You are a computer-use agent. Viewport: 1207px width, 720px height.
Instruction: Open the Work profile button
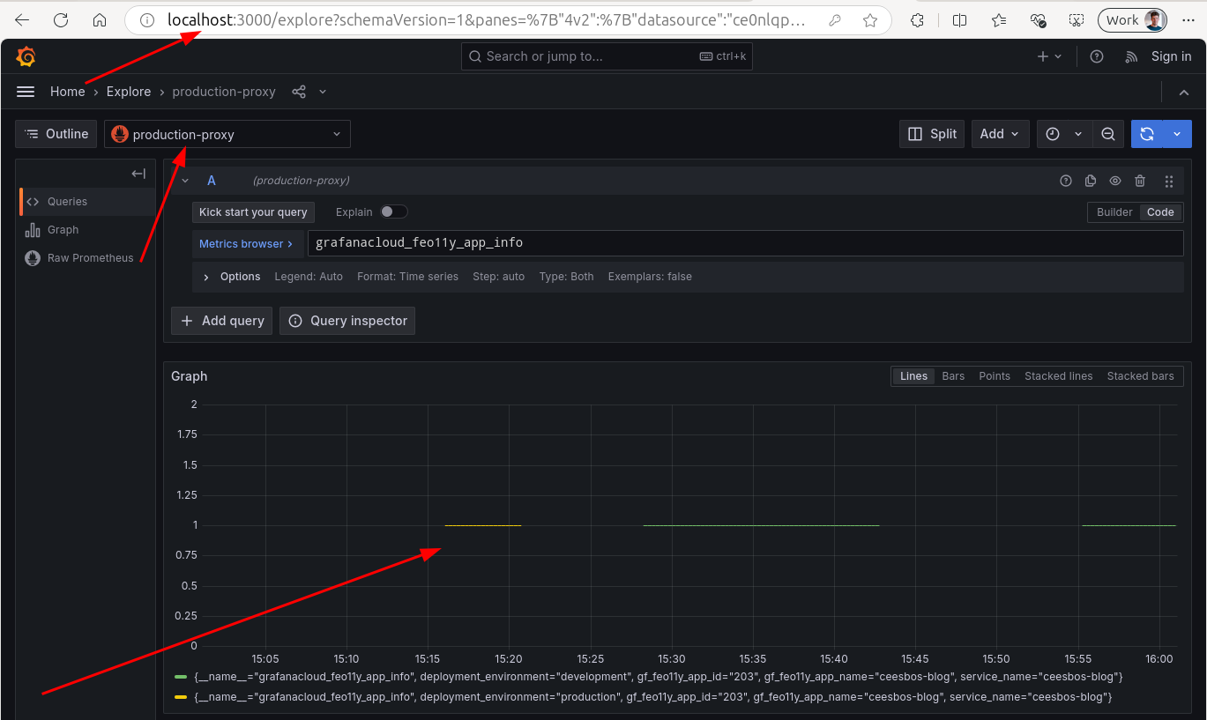[x=1134, y=20]
